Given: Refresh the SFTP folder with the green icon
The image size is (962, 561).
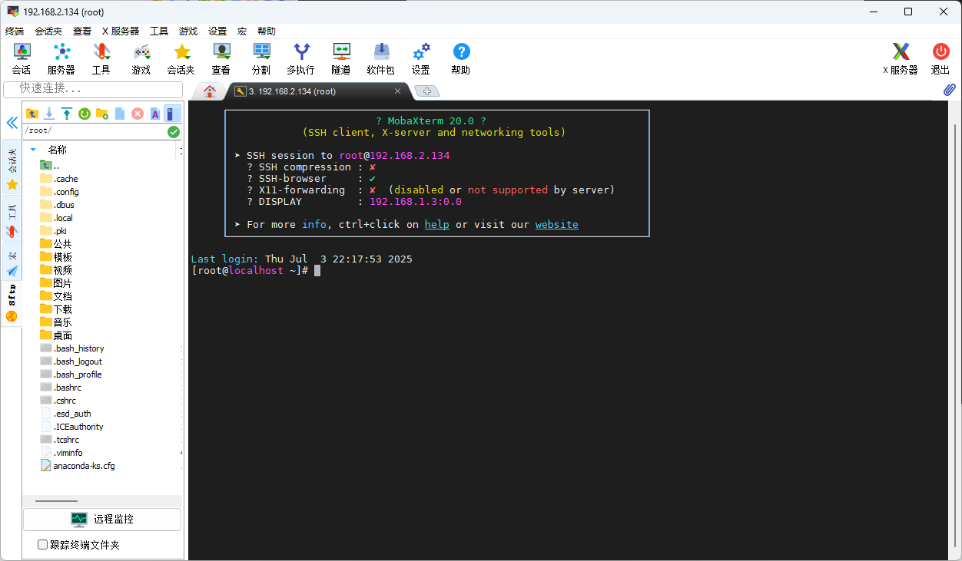Looking at the screenshot, I should coord(85,114).
